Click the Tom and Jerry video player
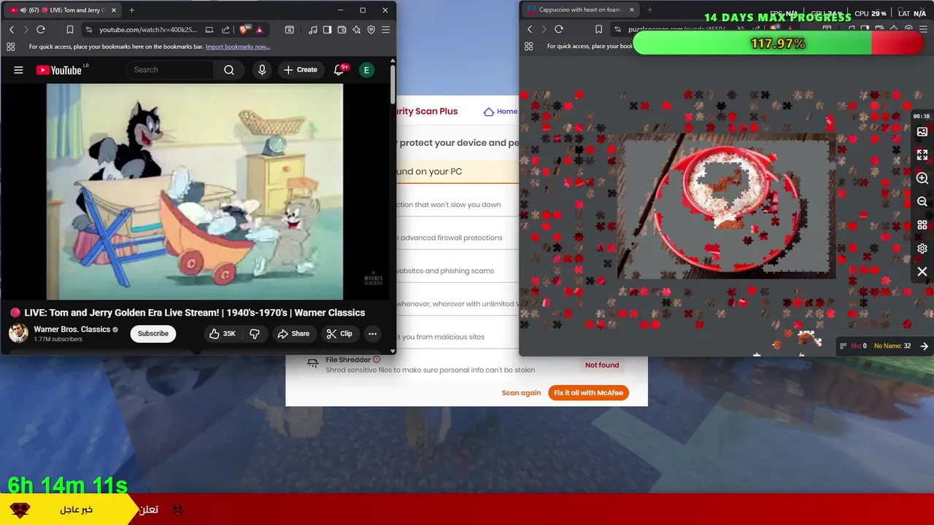 (x=195, y=192)
